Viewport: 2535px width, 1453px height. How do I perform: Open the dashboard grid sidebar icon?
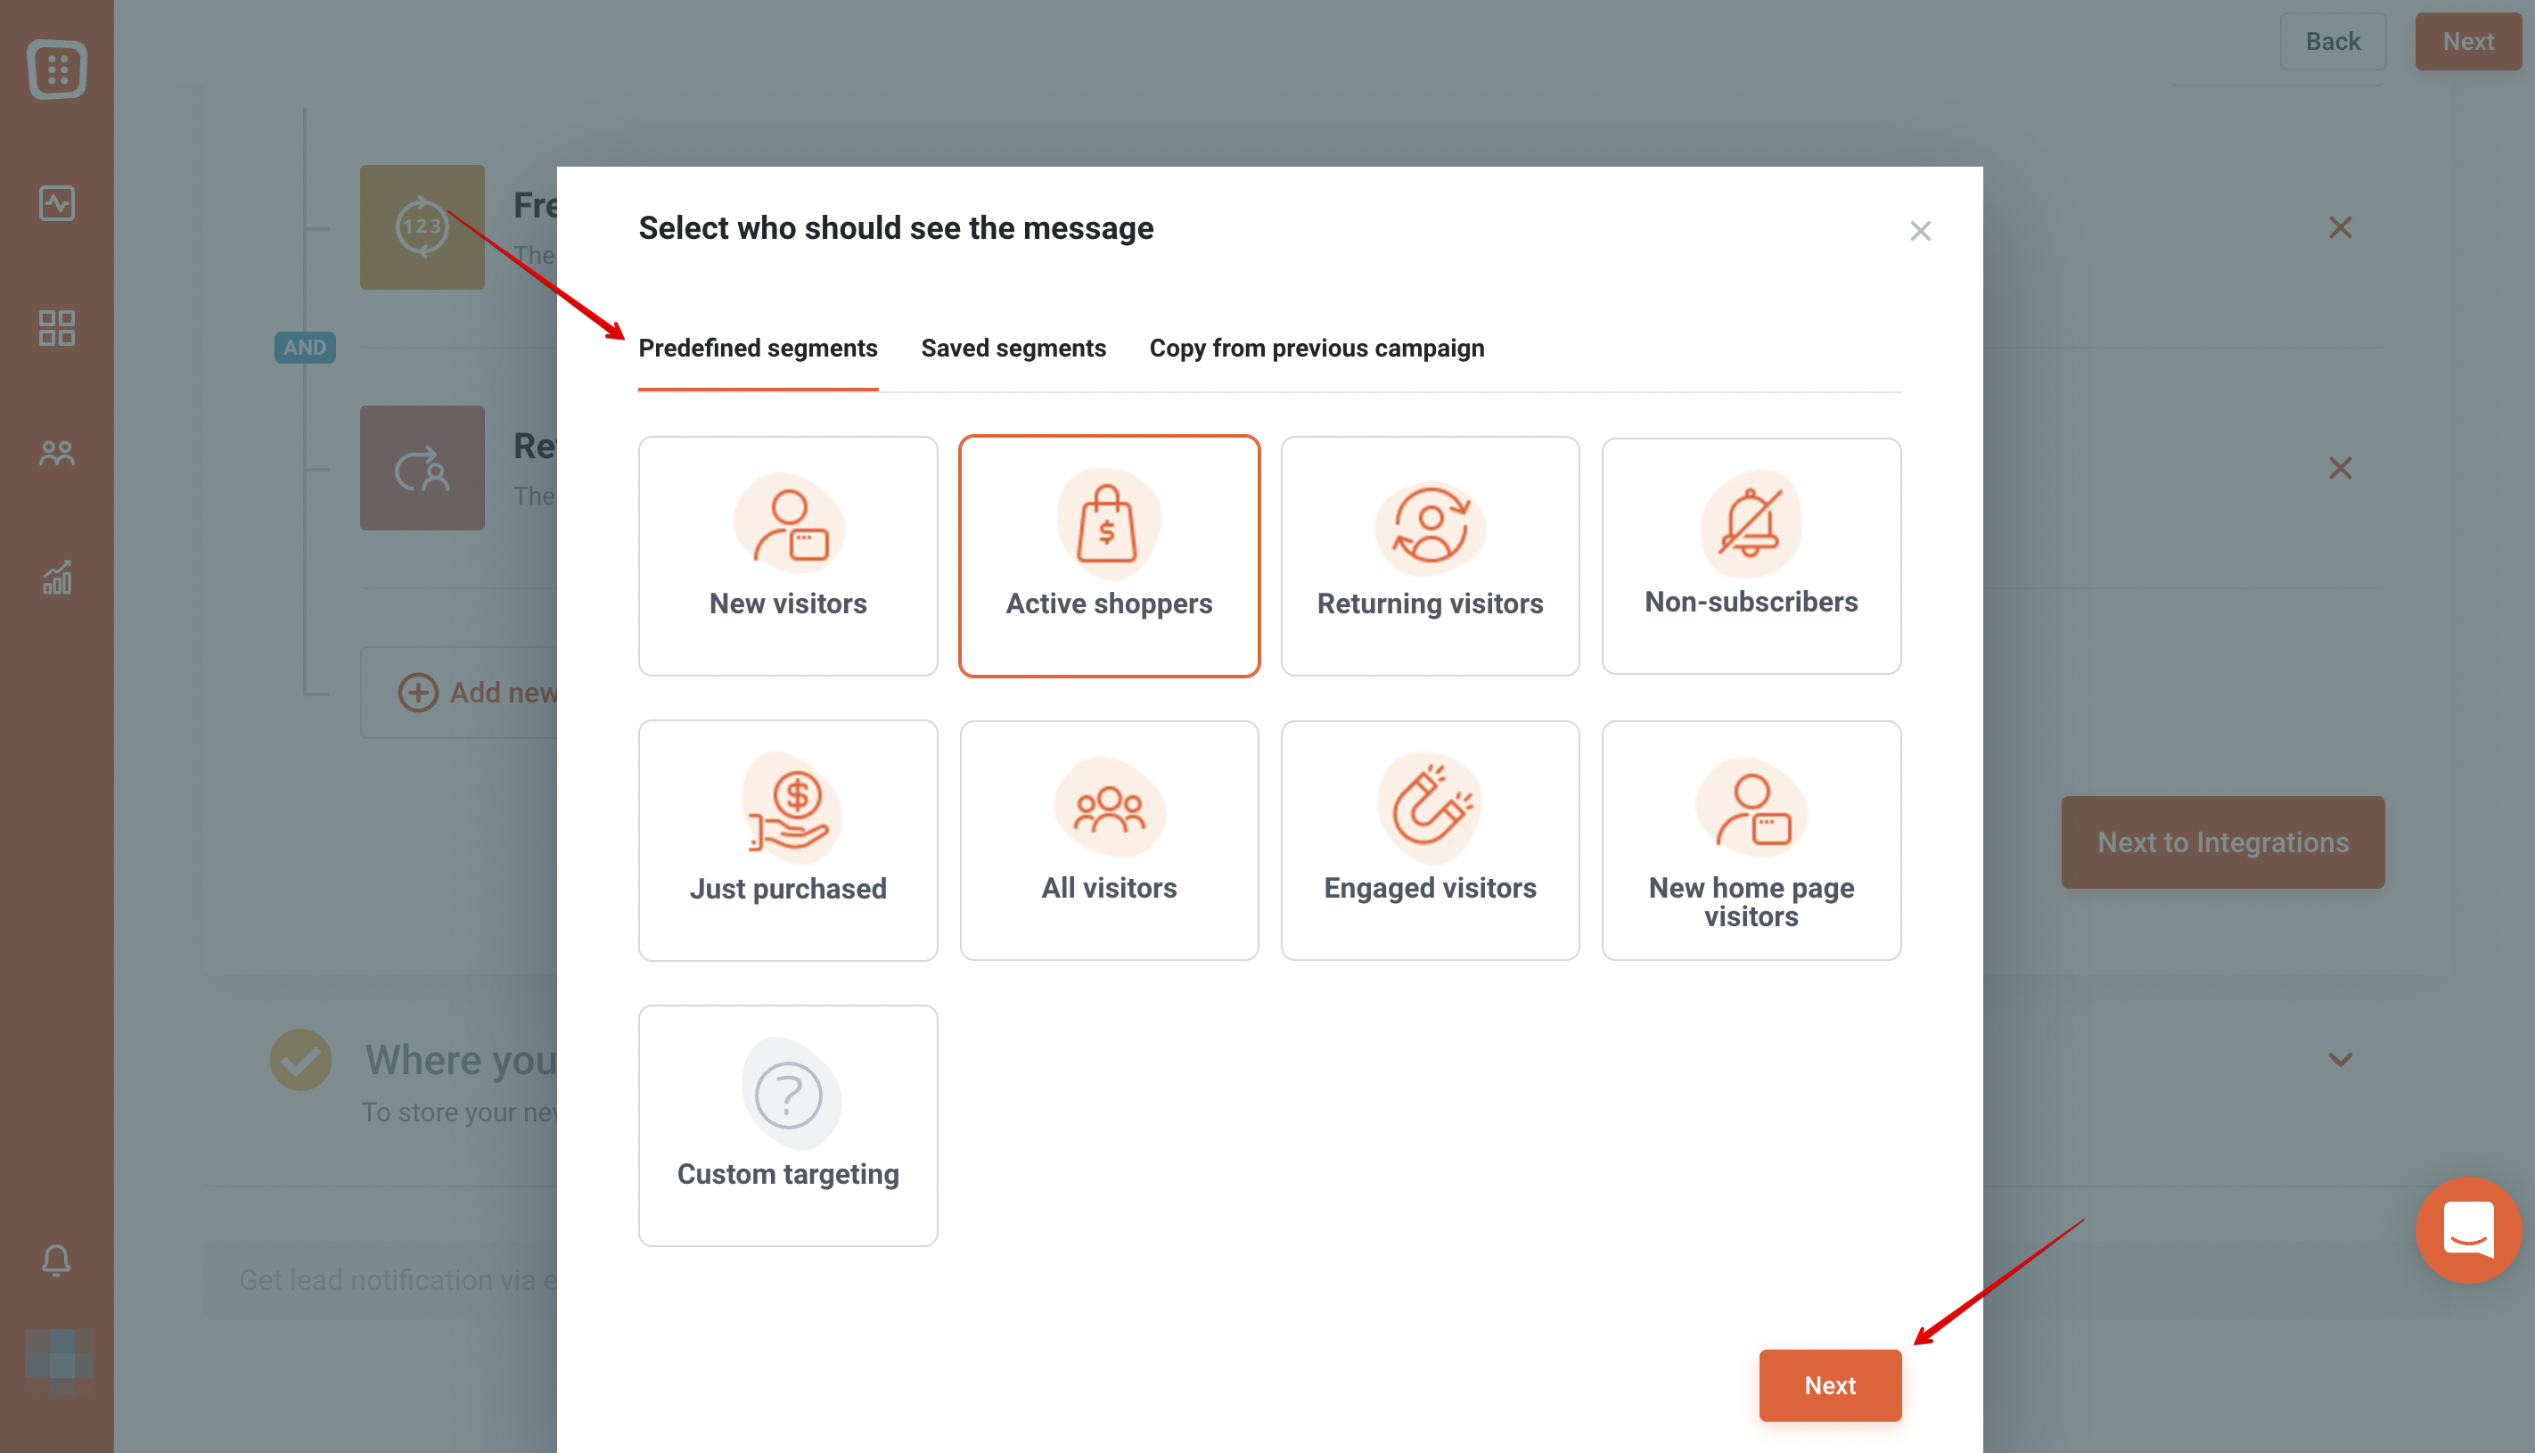coord(57,327)
